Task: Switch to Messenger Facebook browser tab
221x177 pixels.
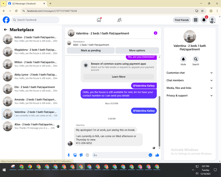Action: tap(27, 4)
